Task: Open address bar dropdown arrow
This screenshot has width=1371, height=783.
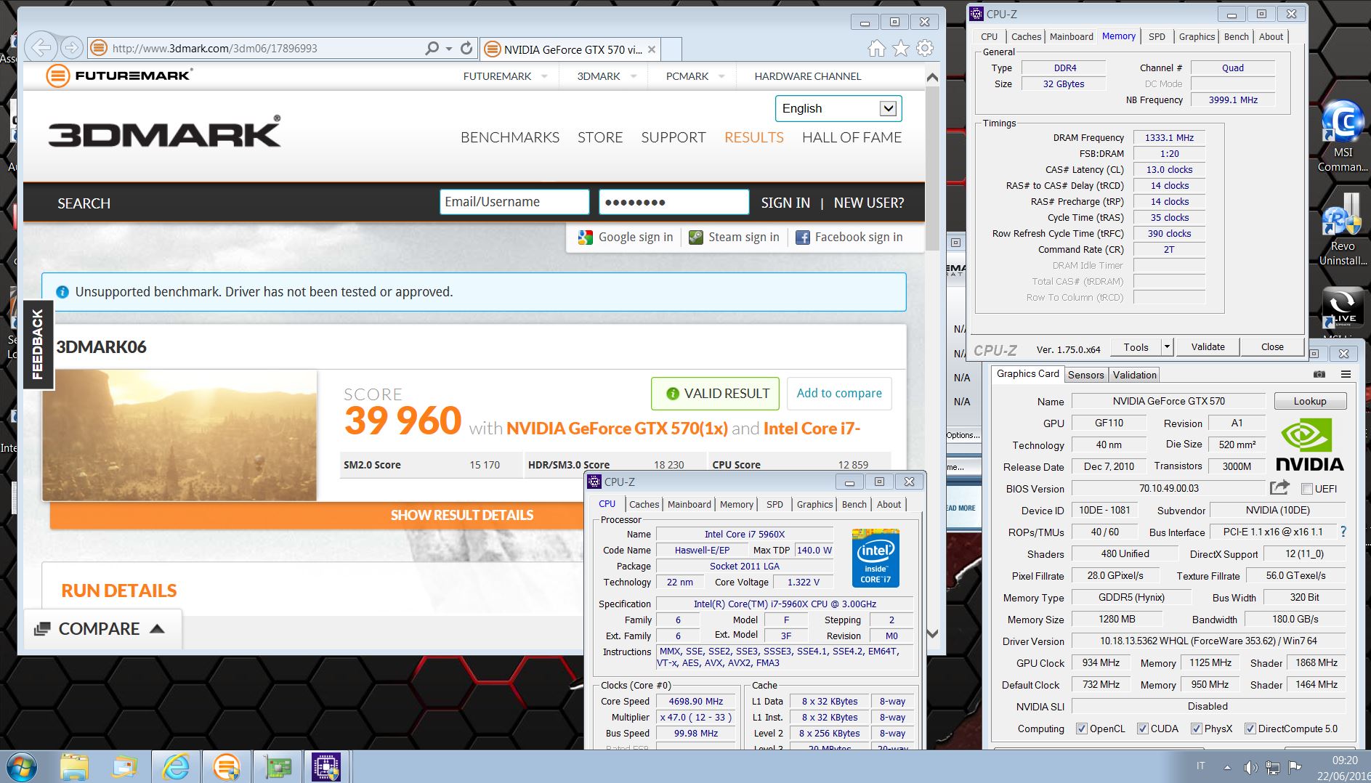Action: click(448, 49)
